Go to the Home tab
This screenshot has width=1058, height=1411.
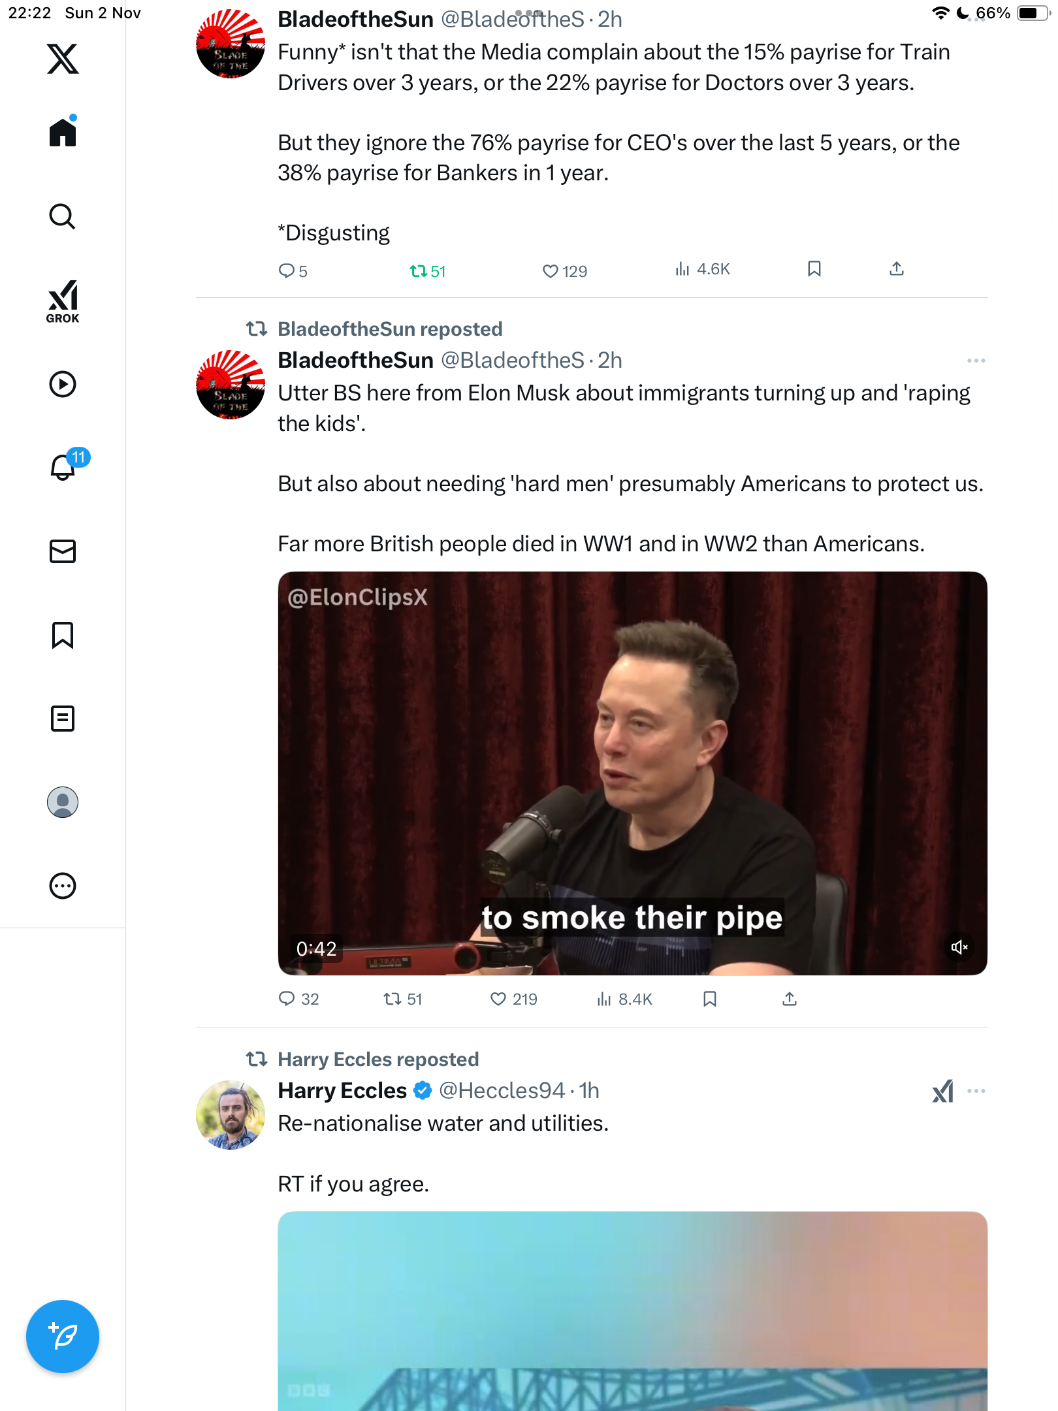tap(63, 133)
